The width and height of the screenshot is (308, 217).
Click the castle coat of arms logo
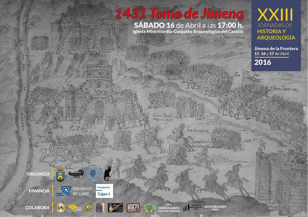click(61, 174)
